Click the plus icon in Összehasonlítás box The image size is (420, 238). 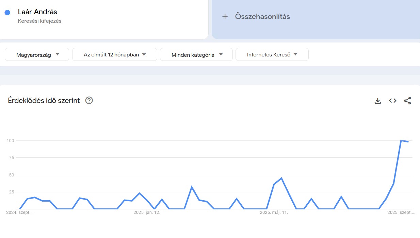(225, 16)
